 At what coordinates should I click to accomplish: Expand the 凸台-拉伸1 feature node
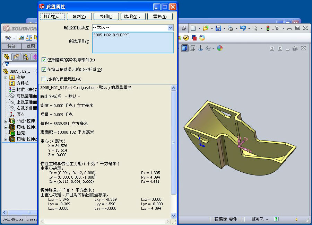point(6,121)
